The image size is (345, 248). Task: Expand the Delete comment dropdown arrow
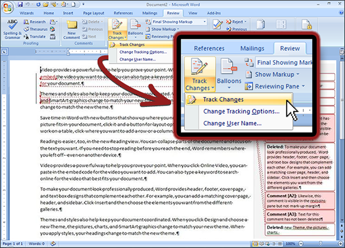(x=102, y=21)
